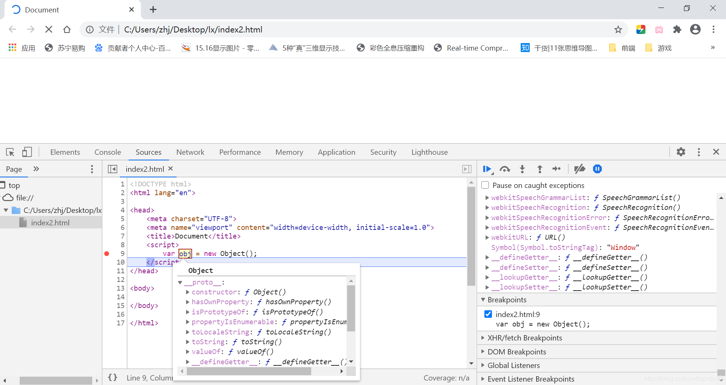Open the Lighthouse tab
Image resolution: width=726 pixels, height=385 pixels.
(x=430, y=152)
